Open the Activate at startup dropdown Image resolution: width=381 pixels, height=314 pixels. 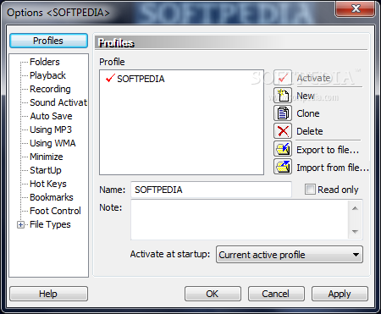290,255
